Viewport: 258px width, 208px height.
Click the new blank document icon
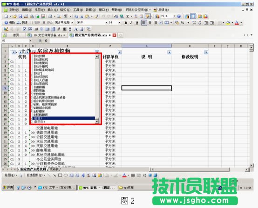click(x=6, y=16)
